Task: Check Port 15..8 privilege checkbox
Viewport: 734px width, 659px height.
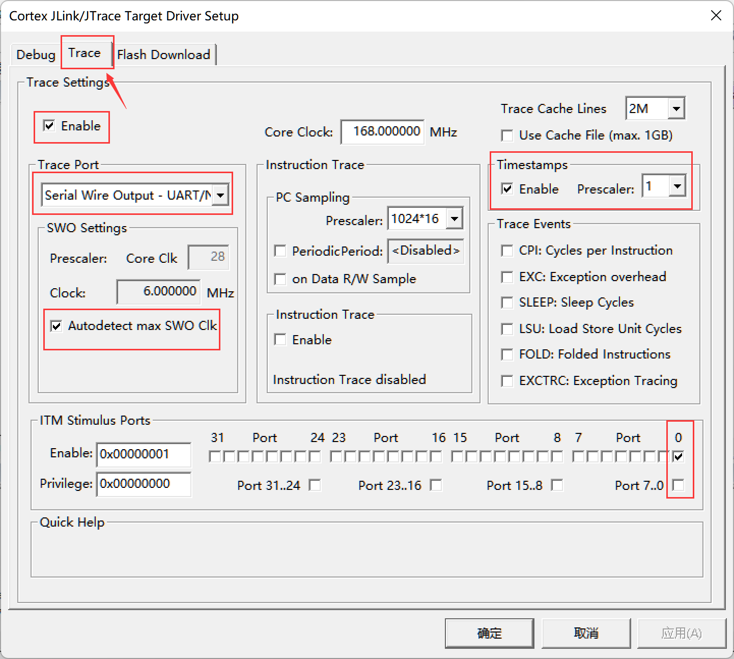Action: click(x=557, y=485)
